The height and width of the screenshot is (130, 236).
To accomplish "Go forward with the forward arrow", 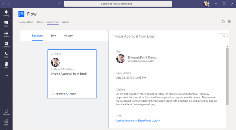I will coord(9,4).
